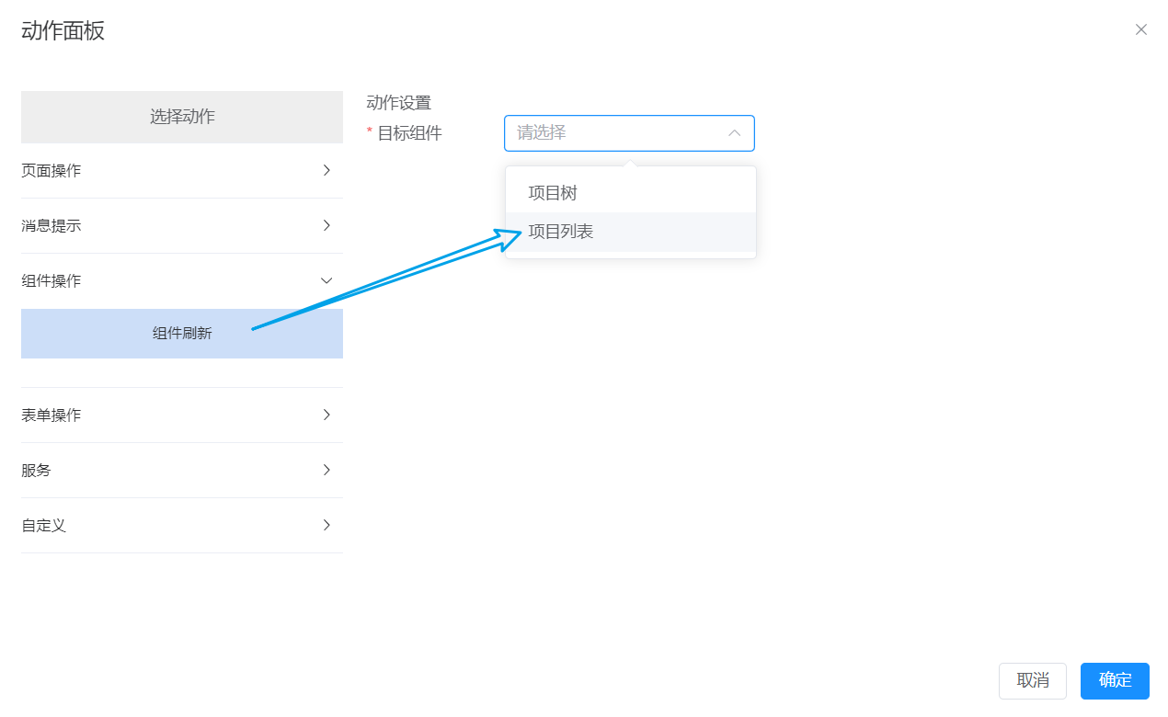Screen dimensions: 1168x717
Task: Collapse 组件操作 using its down chevron
Action: [326, 280]
